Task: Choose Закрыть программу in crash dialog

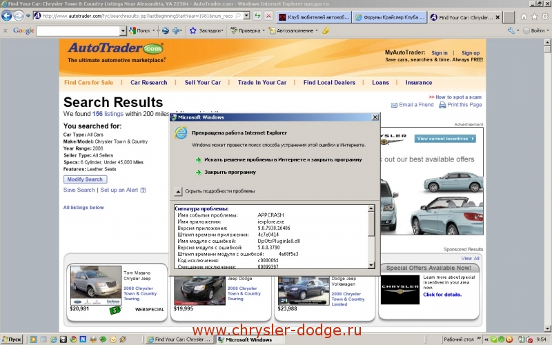Action: click(x=230, y=172)
